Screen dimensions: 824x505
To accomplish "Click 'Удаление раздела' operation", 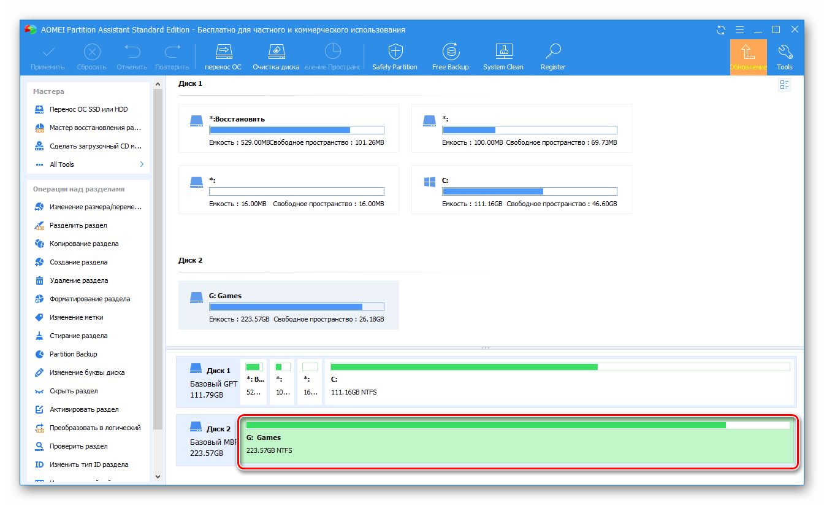I will pos(78,280).
